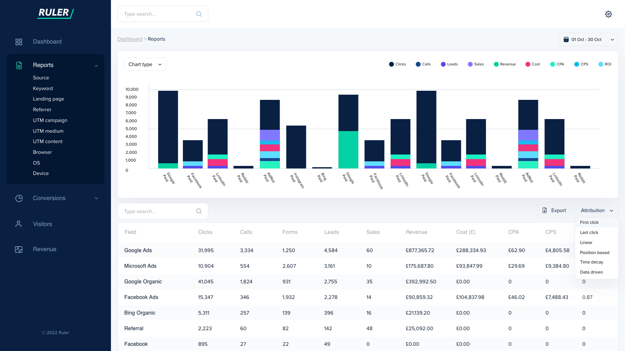This screenshot has height=351, width=625.
Task: Choose Data driven attribution model
Action: [x=591, y=272]
